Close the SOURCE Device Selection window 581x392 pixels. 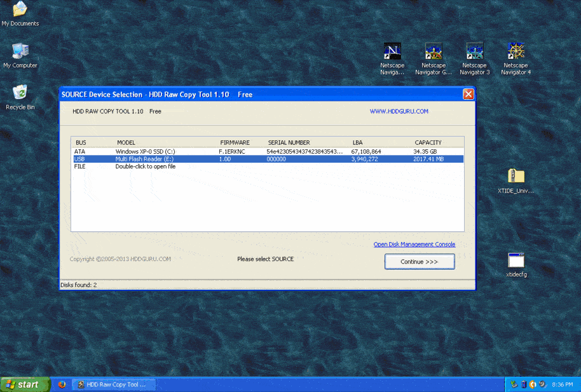(x=468, y=94)
